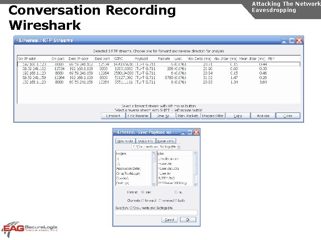
Task: Click the Max Jitter (ms) column header
Action: coord(225,59)
